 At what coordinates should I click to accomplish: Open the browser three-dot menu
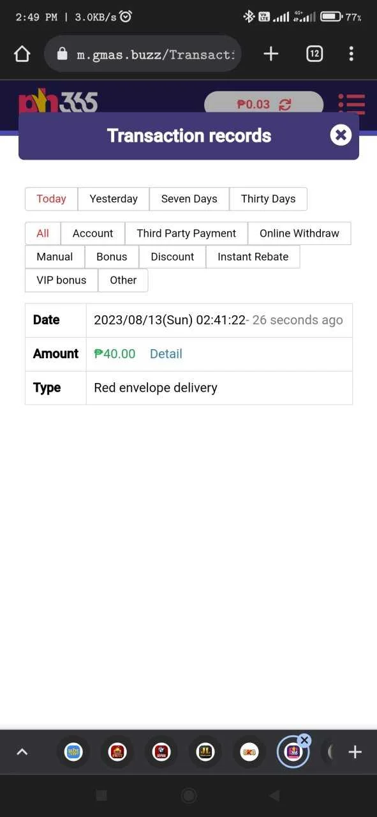pyautogui.click(x=351, y=54)
